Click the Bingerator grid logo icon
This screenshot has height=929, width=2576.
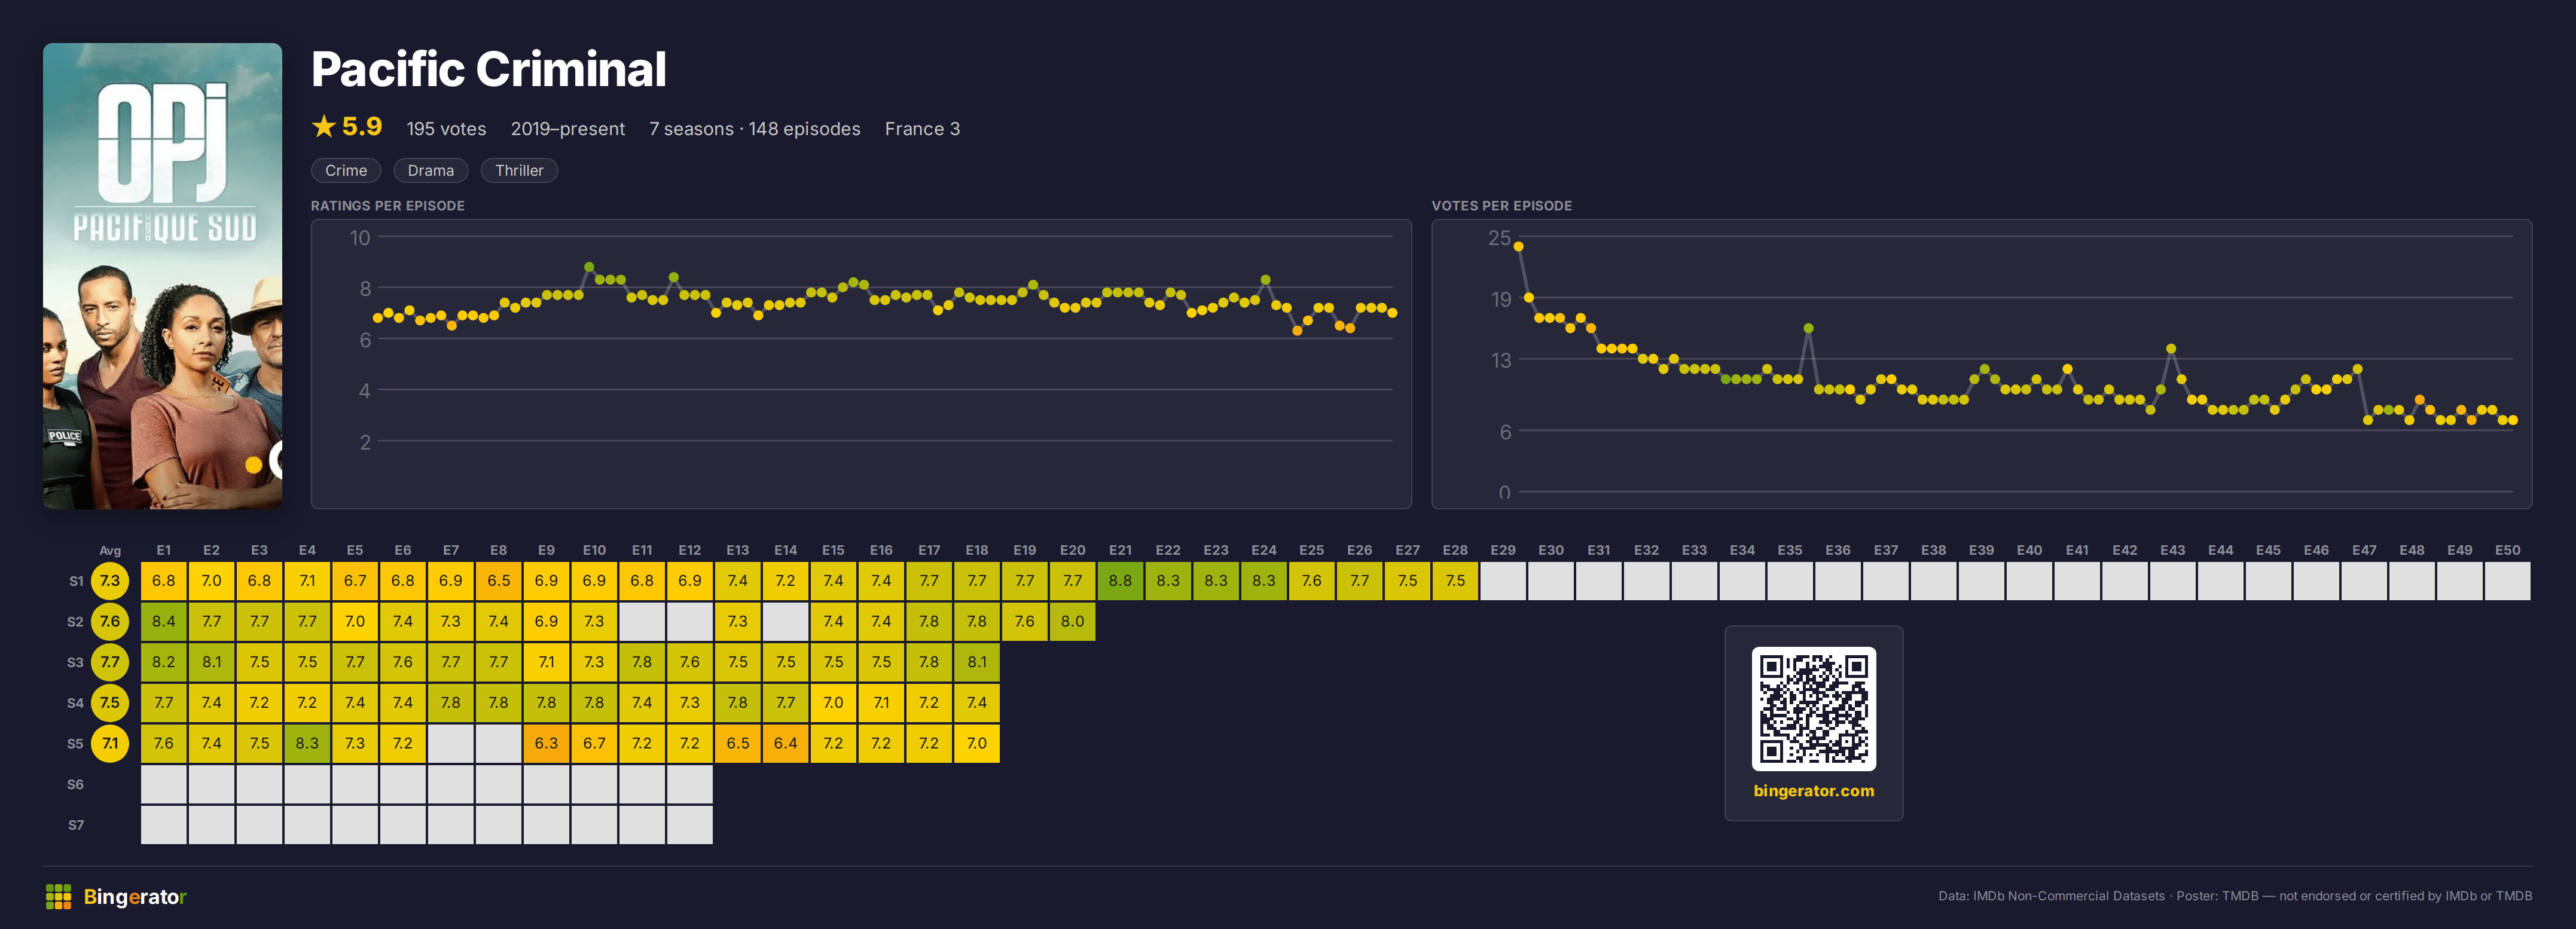pyautogui.click(x=58, y=897)
